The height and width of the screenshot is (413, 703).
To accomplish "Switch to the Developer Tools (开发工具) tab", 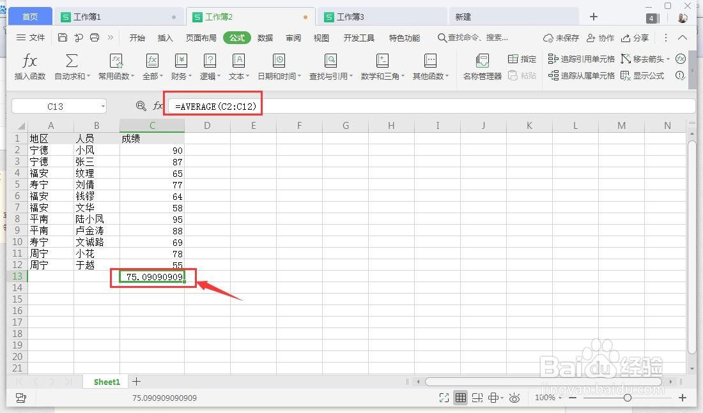I will (359, 38).
